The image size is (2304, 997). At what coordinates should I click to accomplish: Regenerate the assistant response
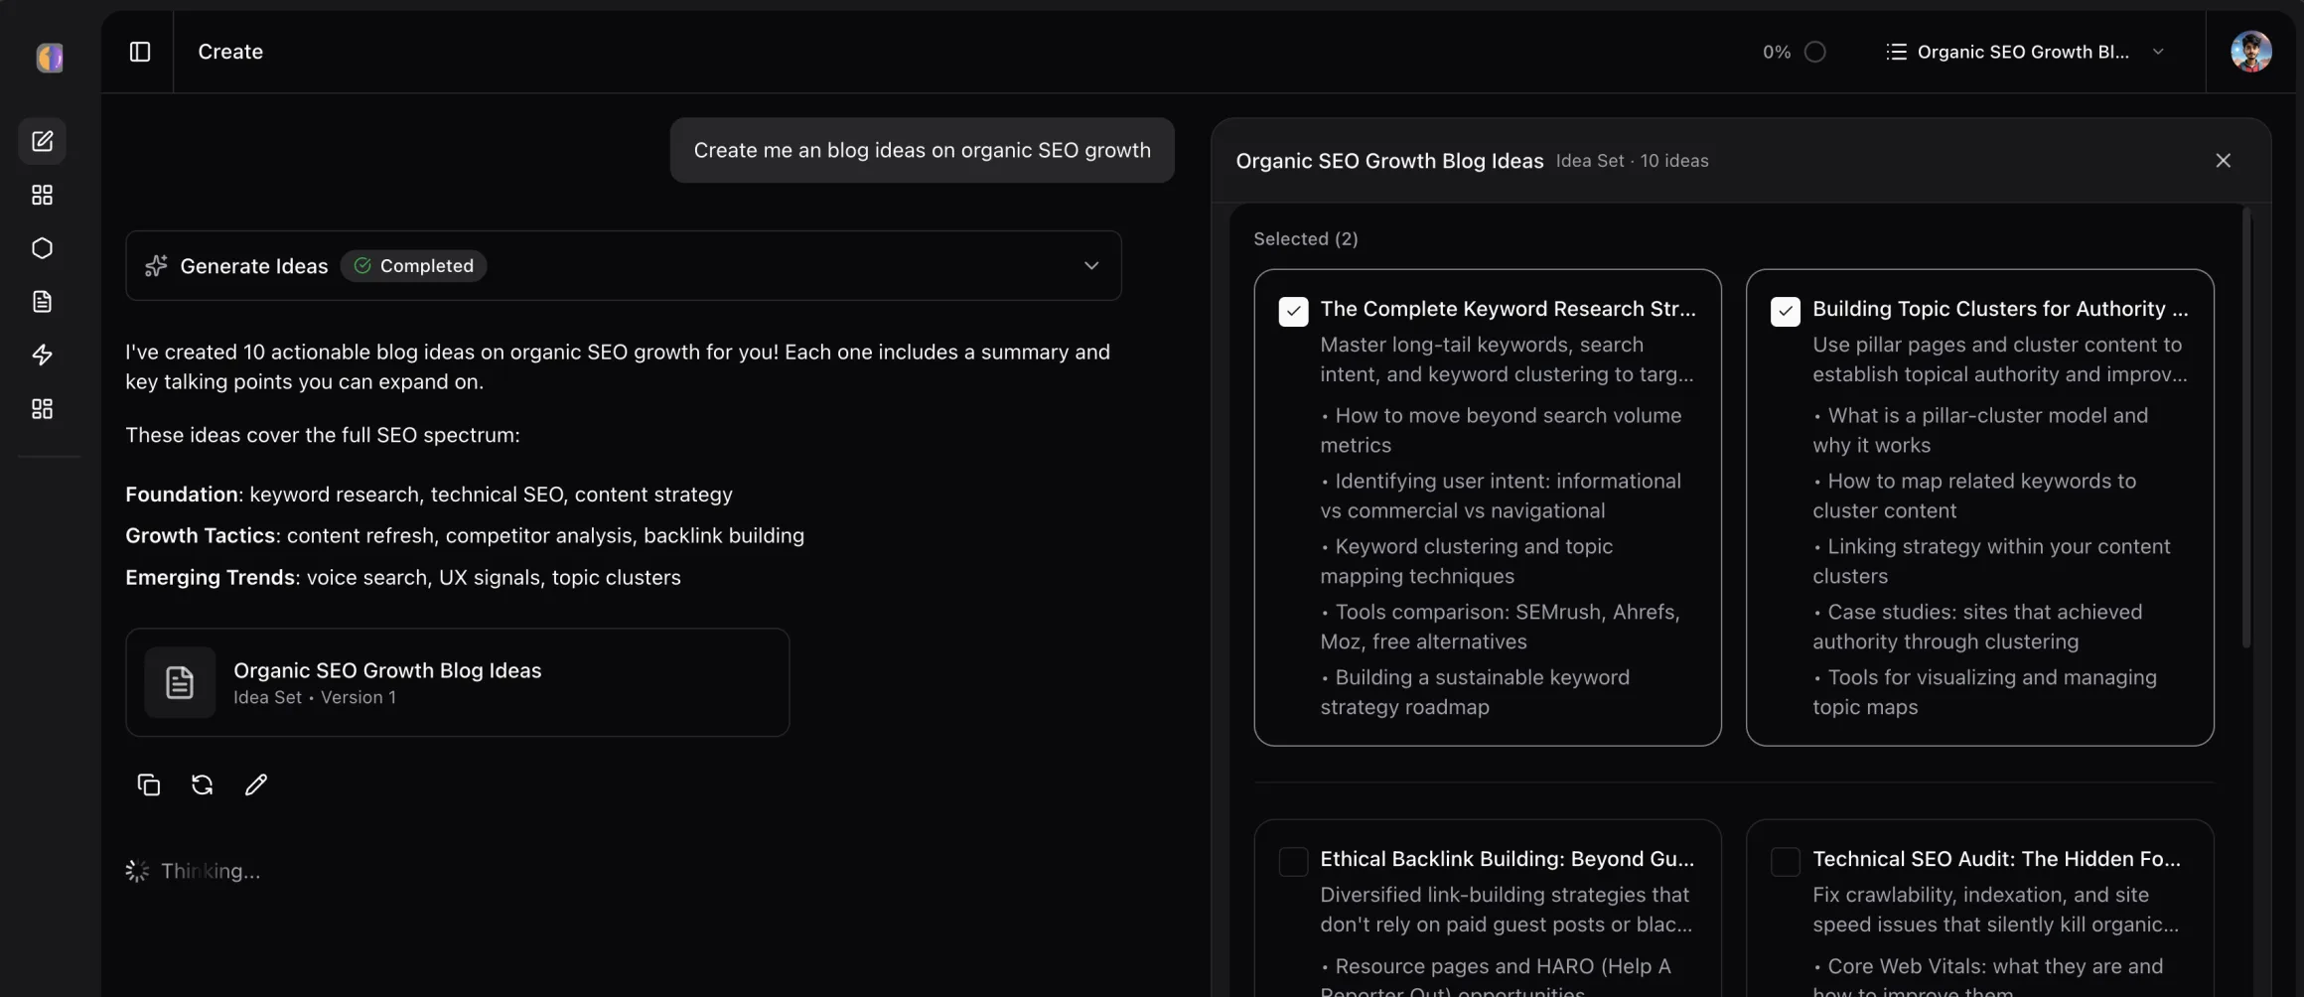pos(203,784)
